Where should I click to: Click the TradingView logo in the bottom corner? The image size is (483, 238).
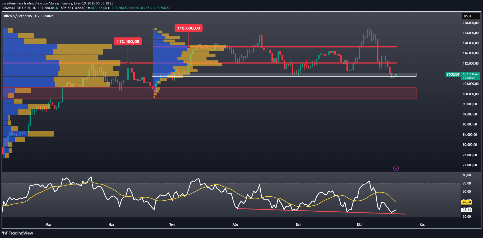click(17, 233)
